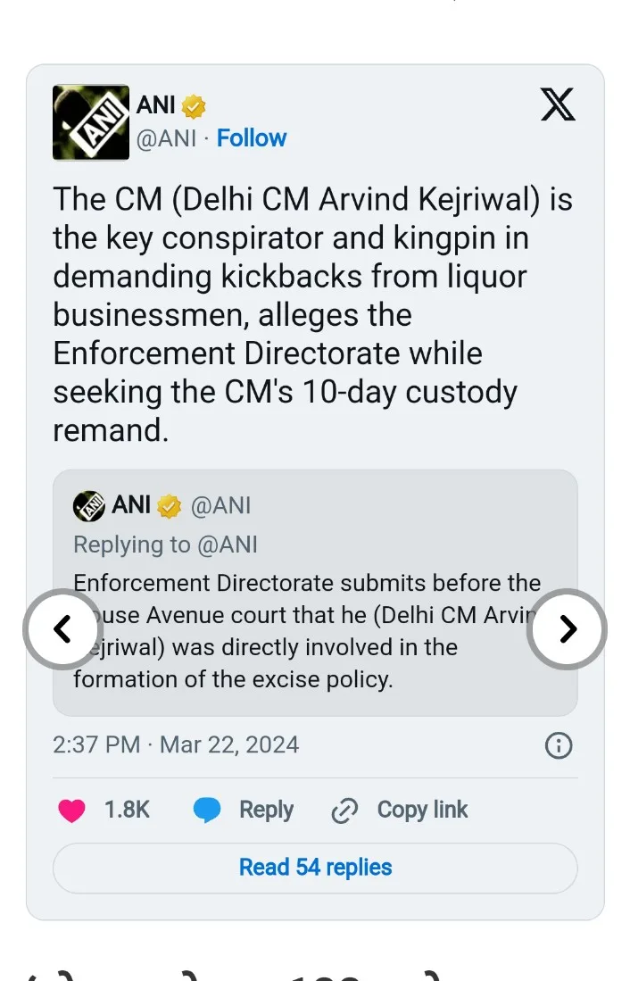Open the @ANI handle under the name

pos(166,139)
